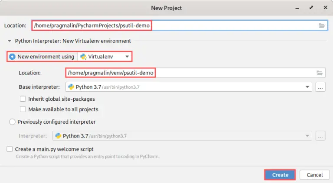The width and height of the screenshot is (333, 183).
Task: Open the previously configured Interpreter dropdown
Action: pyautogui.click(x=182, y=136)
